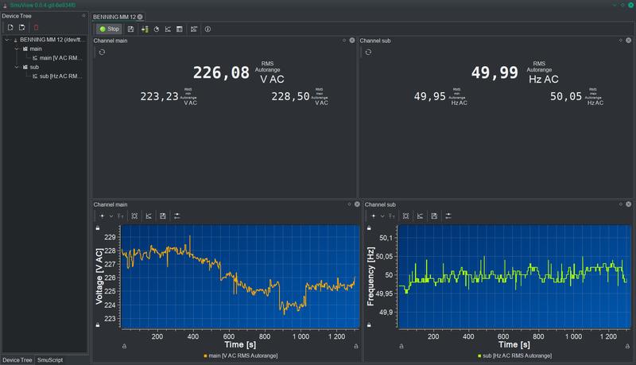The image size is (636, 365).
Task: Click zoom-to-fit icon in the voltage plot toolbar
Action: 134,216
